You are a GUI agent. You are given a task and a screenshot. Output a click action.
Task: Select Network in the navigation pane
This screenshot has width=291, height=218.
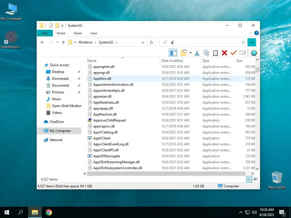click(x=56, y=140)
